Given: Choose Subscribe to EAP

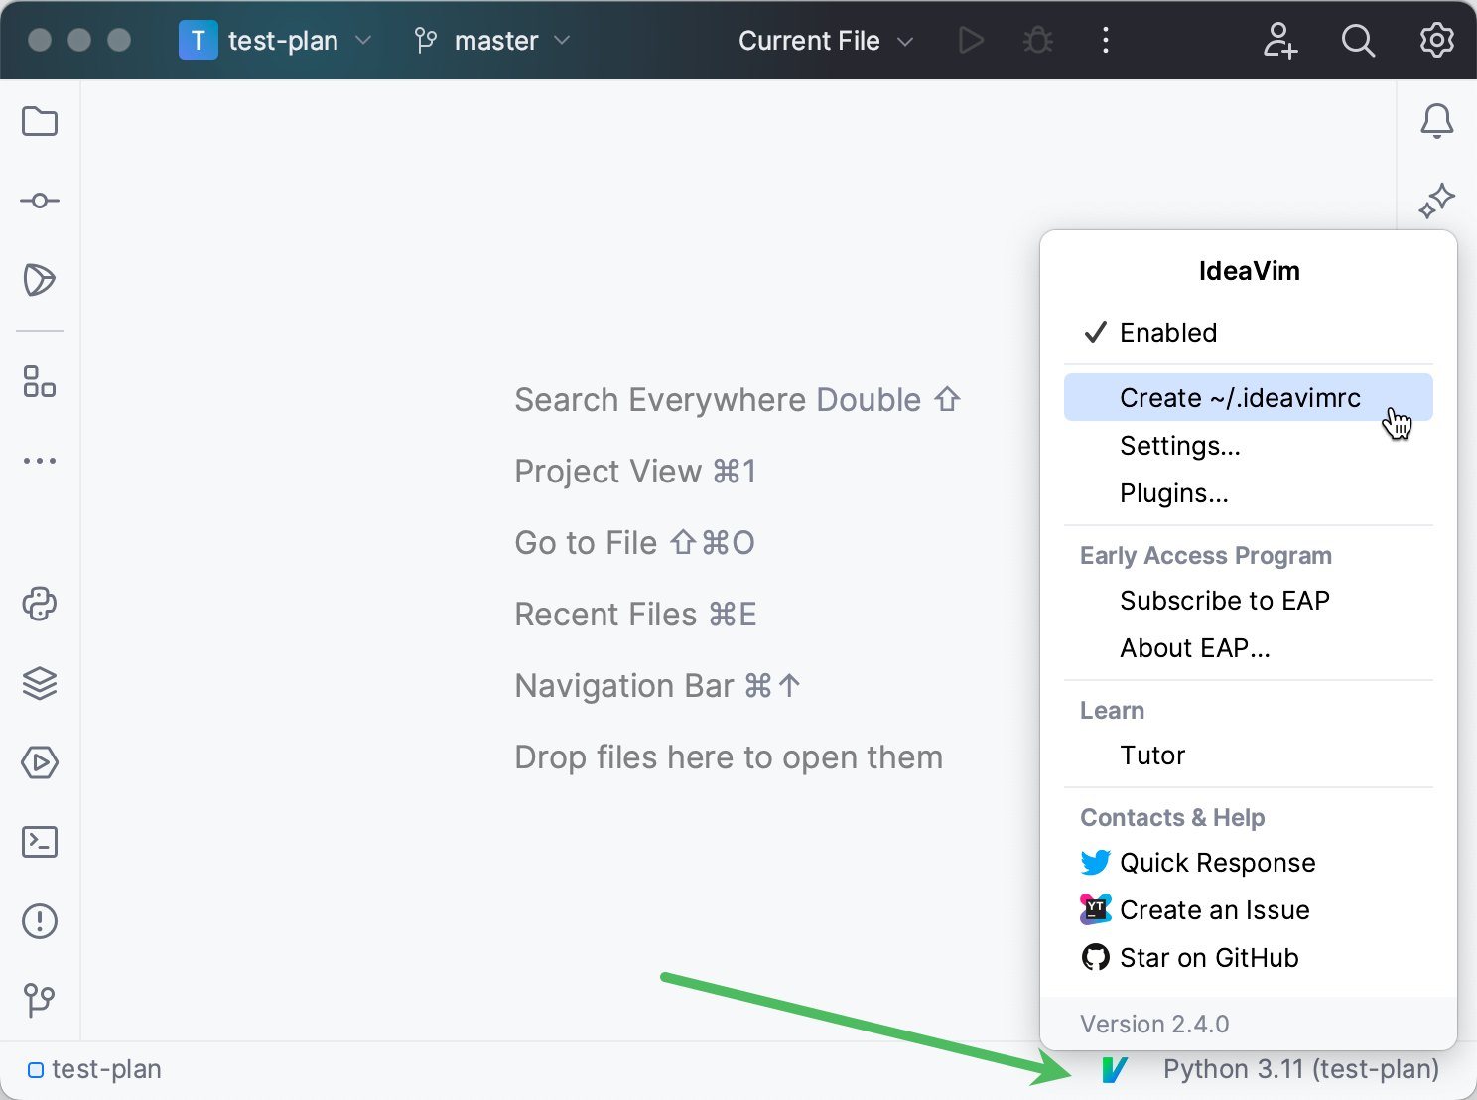Looking at the screenshot, I should click(1249, 601).
